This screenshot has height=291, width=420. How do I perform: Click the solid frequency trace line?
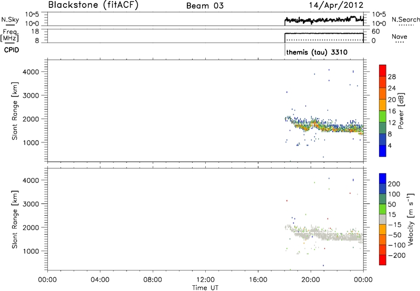click(x=324, y=34)
